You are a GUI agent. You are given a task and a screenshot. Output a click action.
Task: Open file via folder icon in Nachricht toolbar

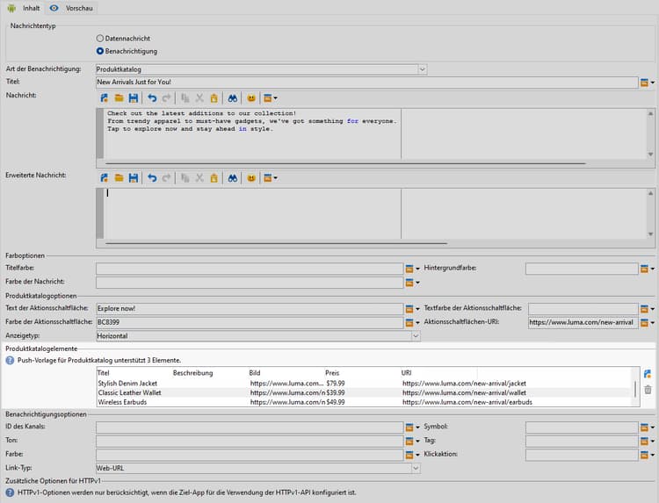[x=119, y=98]
